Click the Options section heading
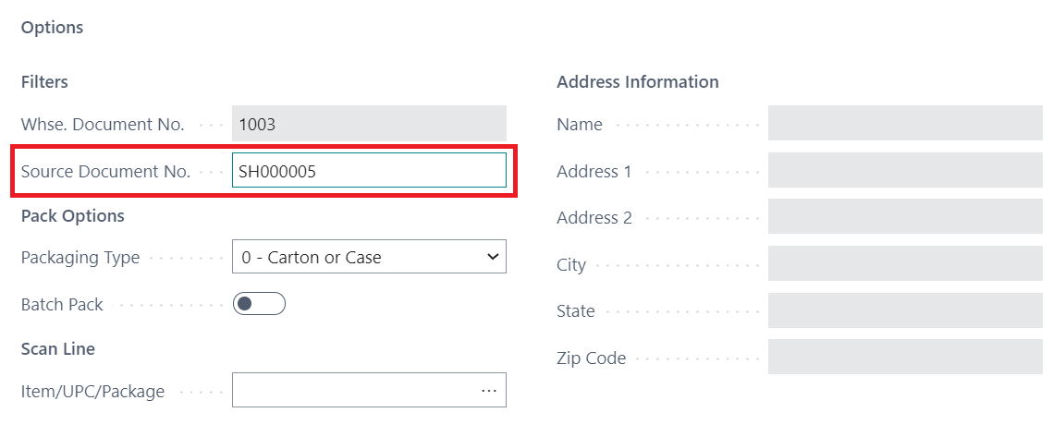This screenshot has width=1053, height=437. click(x=52, y=28)
